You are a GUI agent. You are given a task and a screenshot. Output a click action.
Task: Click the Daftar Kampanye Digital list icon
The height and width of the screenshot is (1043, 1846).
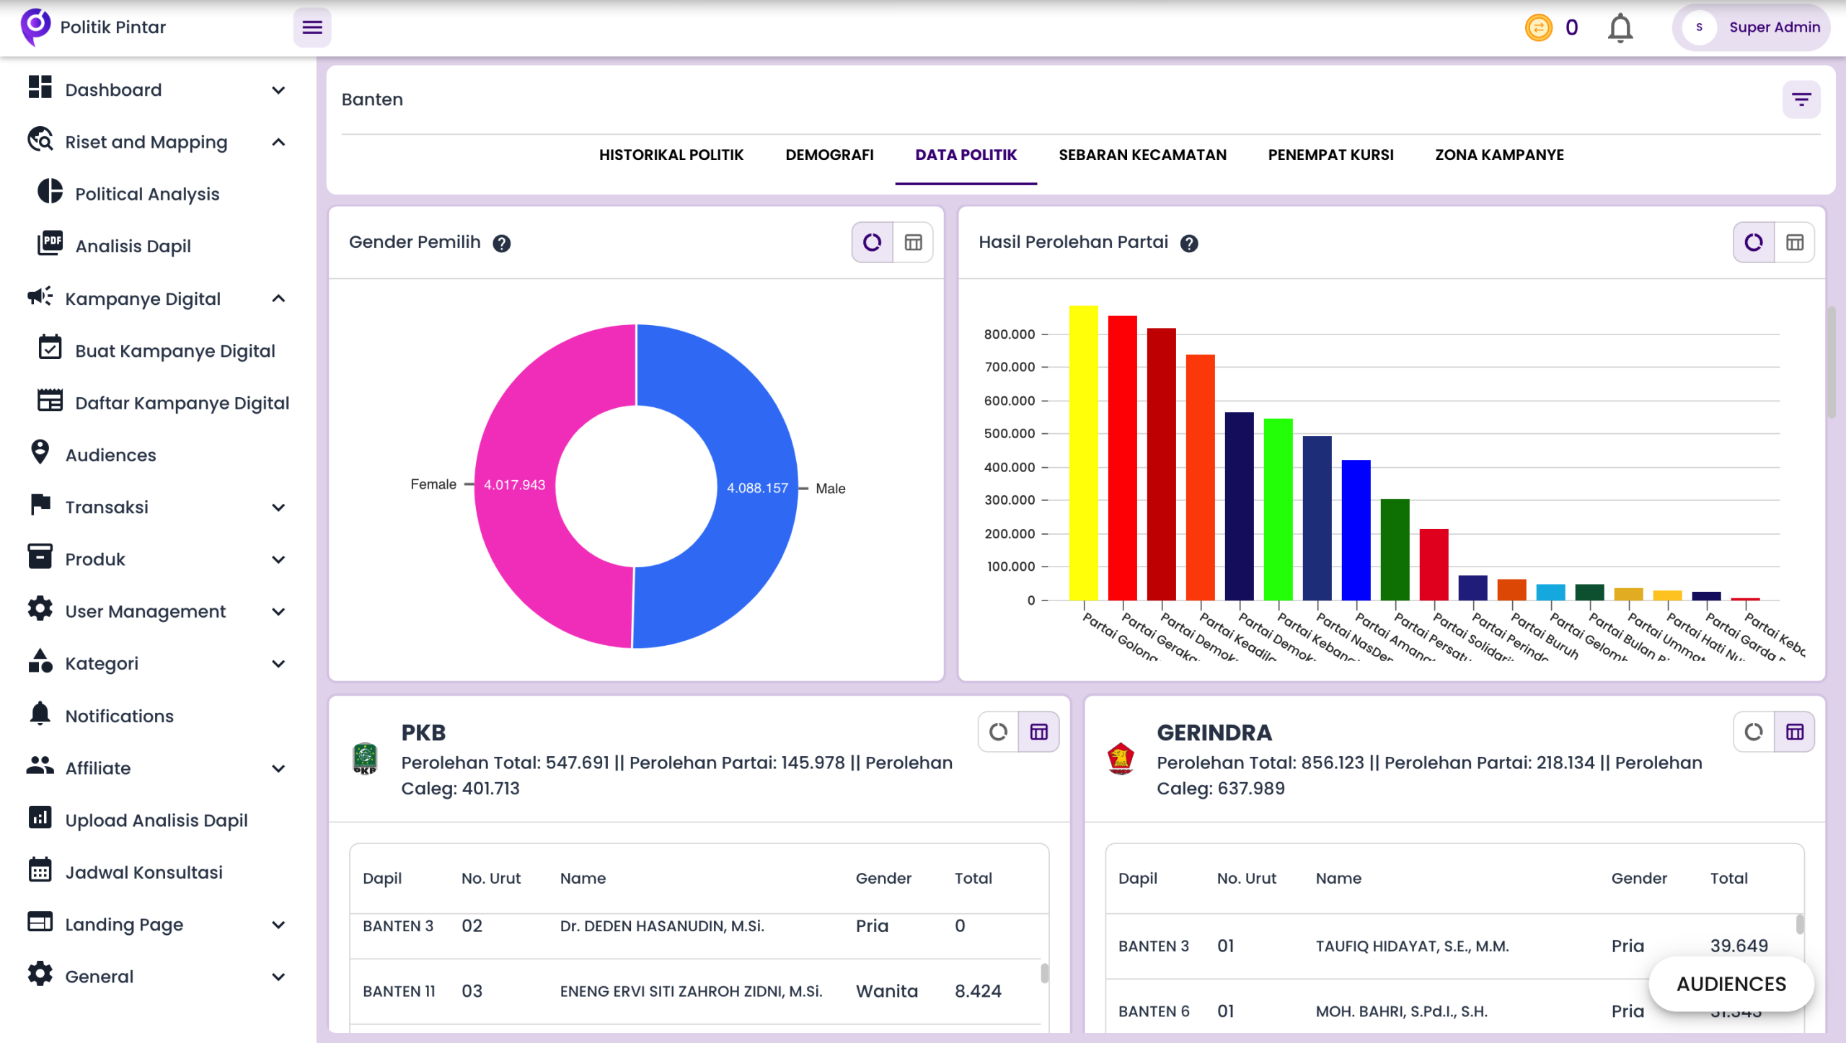(x=50, y=400)
